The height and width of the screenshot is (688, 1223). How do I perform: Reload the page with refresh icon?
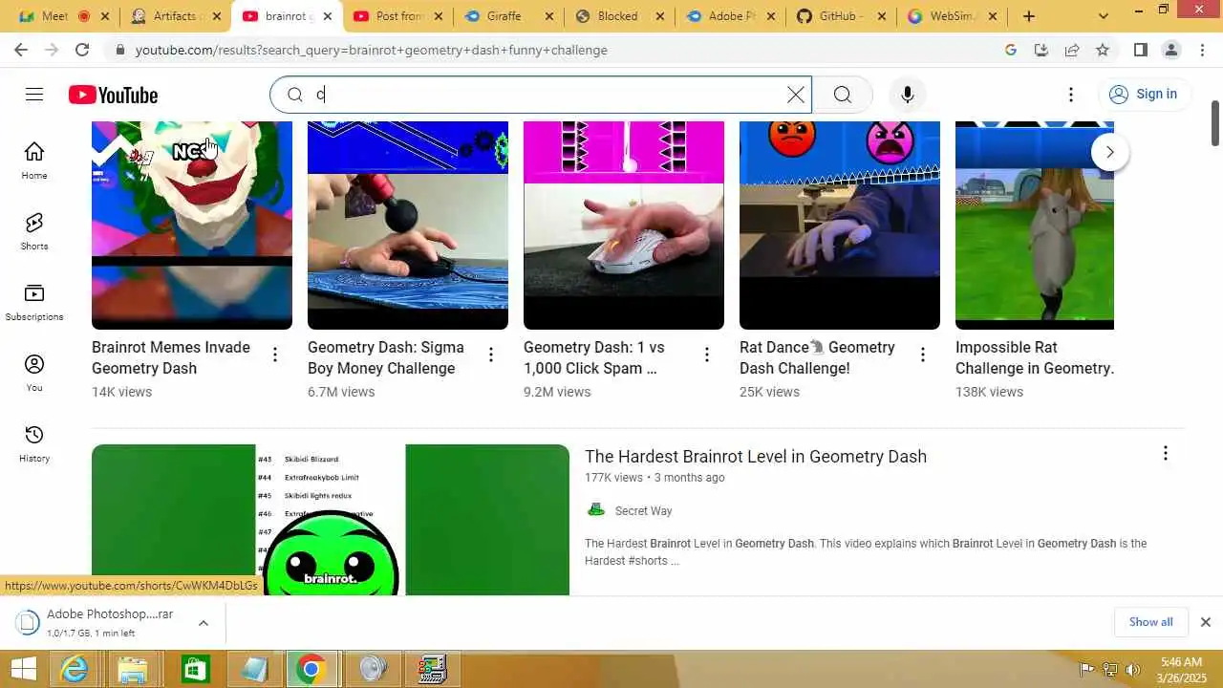click(82, 50)
